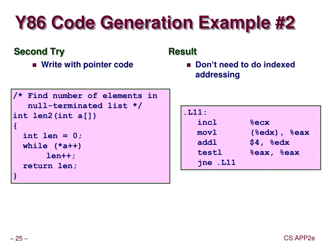Click the operand '(%edx), %eax'

280,132
